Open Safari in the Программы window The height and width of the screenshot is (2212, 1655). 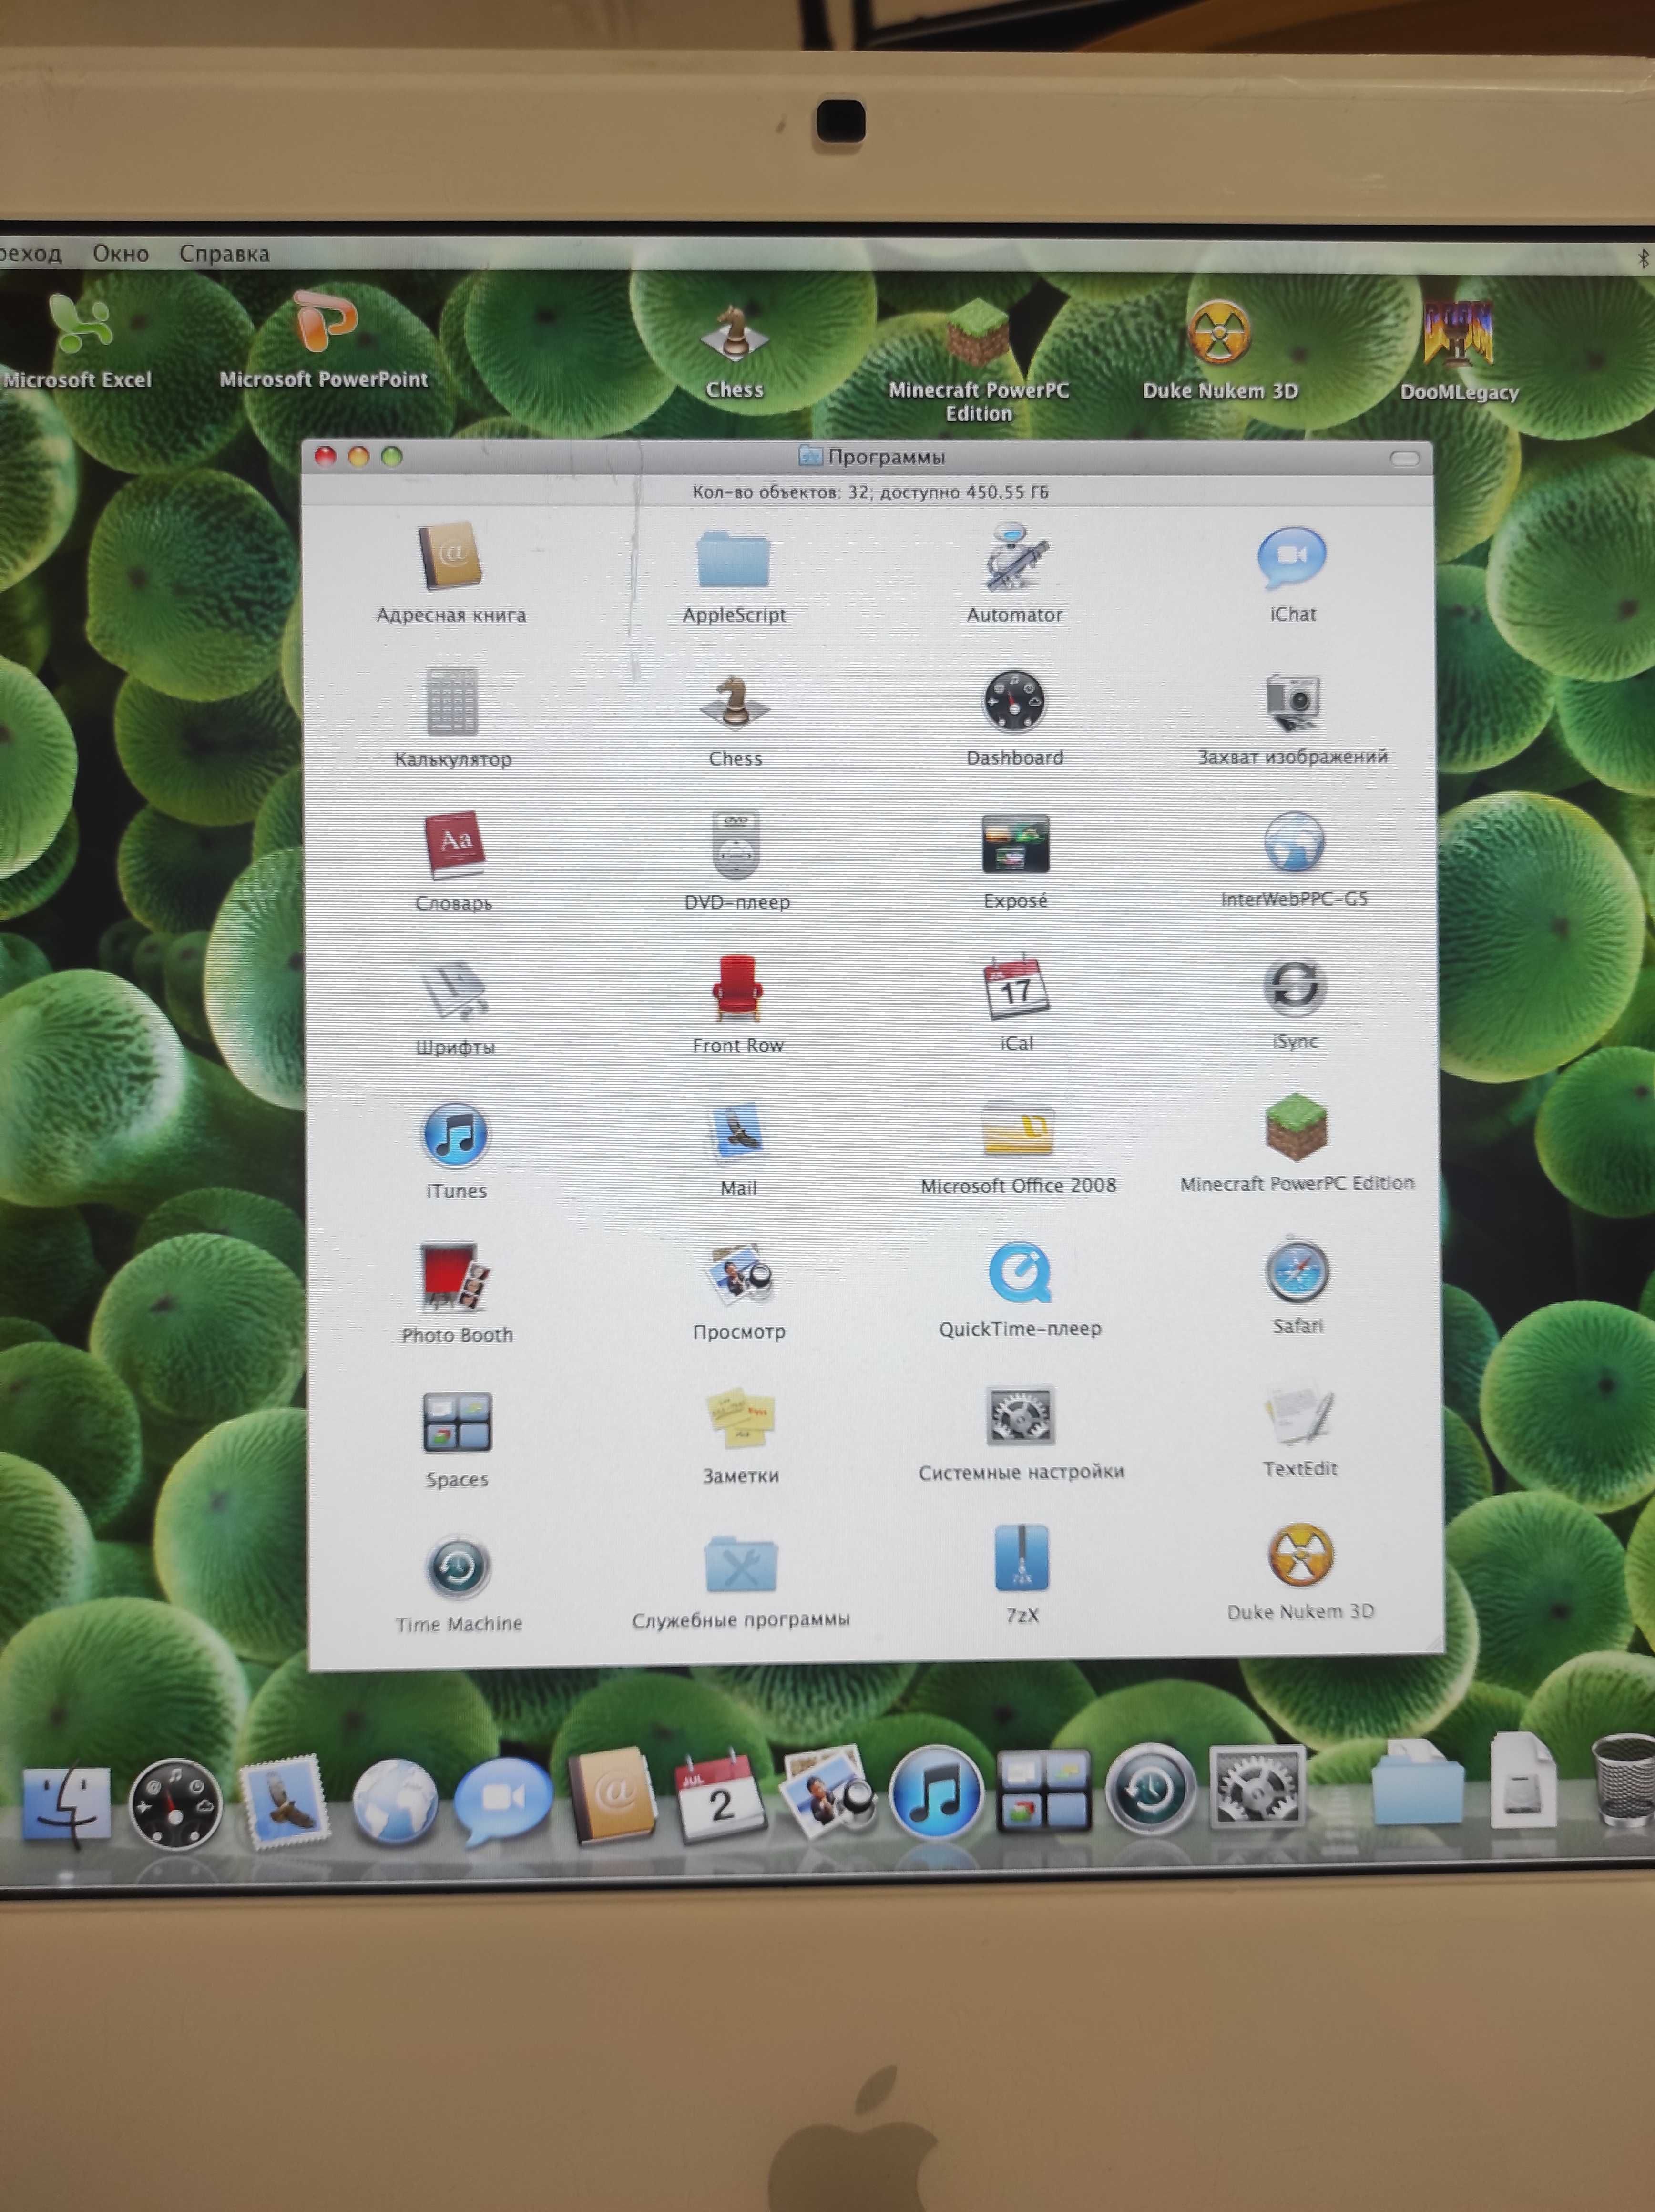(x=1297, y=1271)
